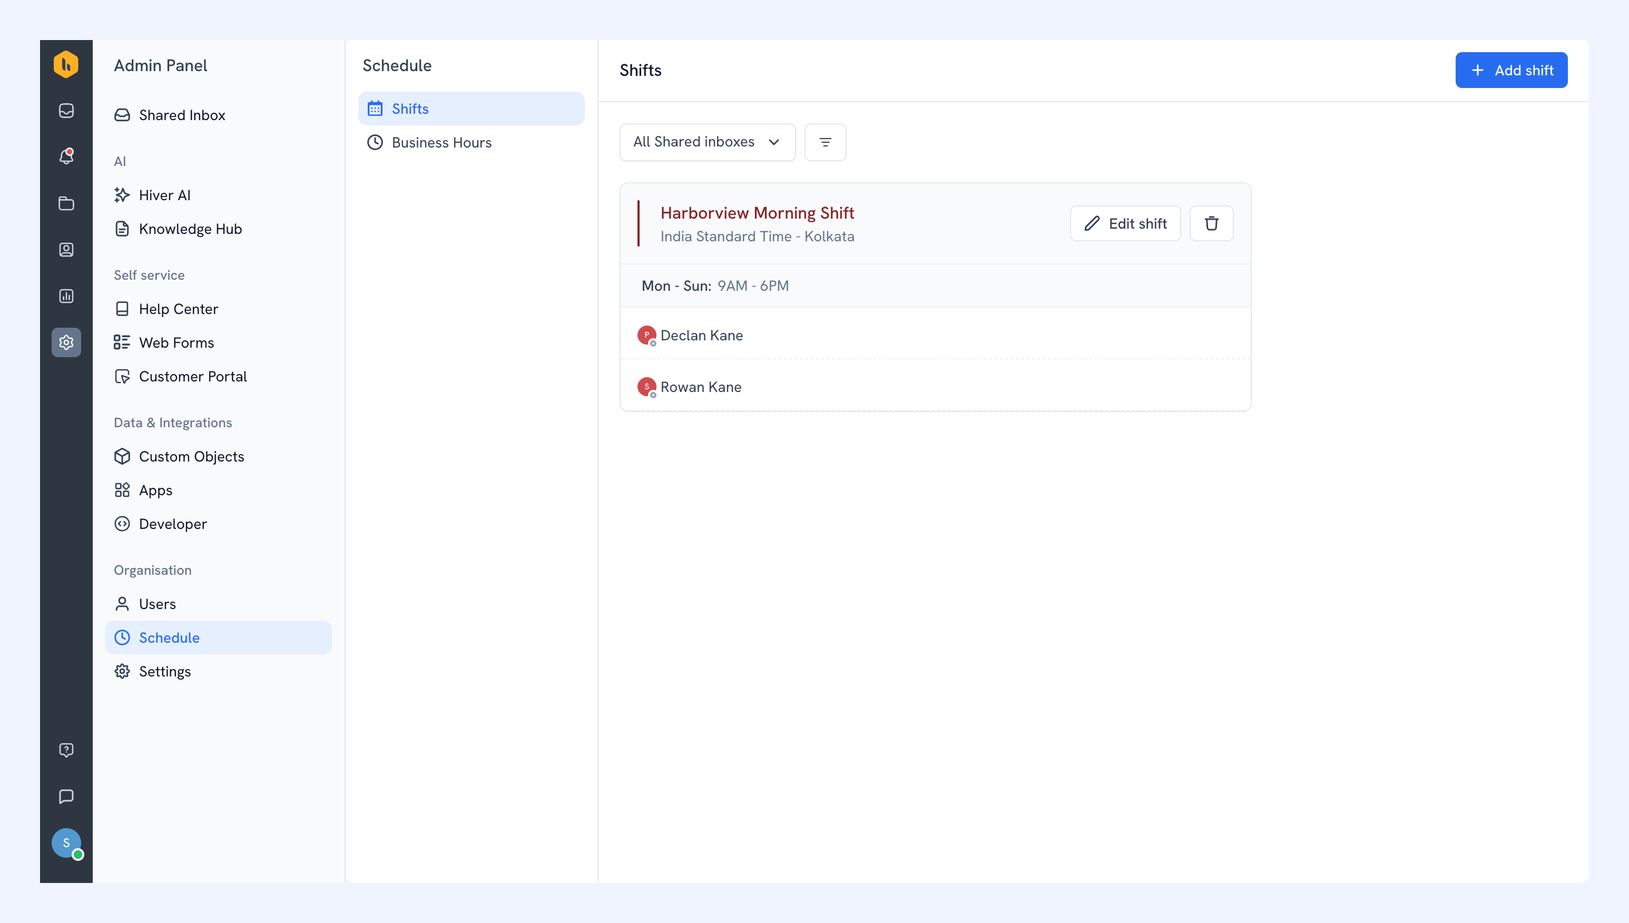The image size is (1629, 923).
Task: Open Hiver AI settings
Action: click(218, 195)
